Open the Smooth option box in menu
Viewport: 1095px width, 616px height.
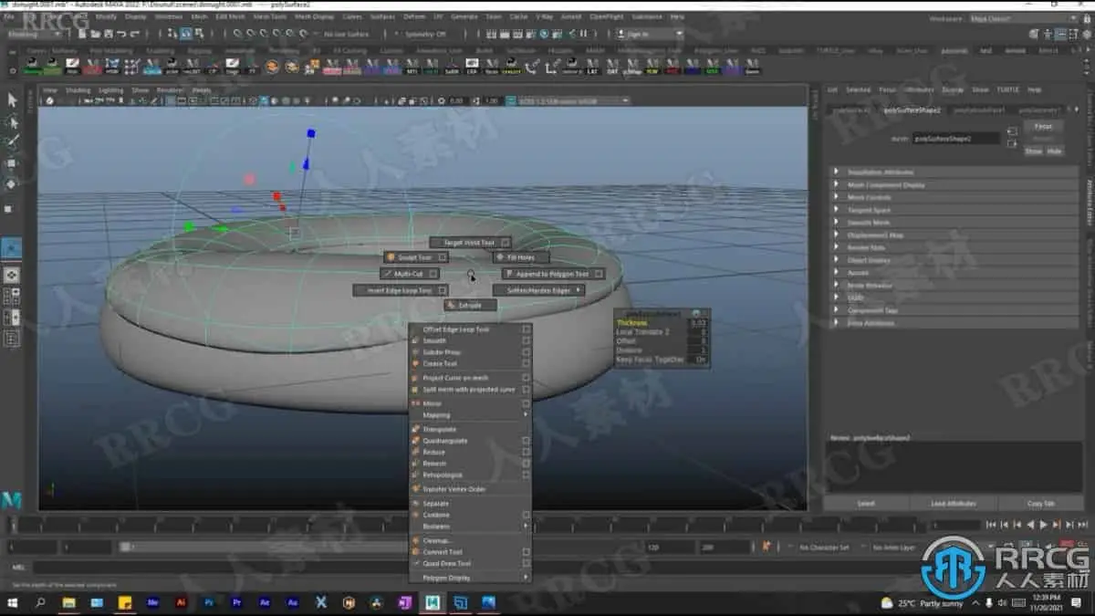[x=527, y=340]
